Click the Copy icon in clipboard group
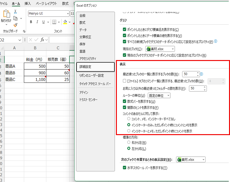230x182 pixels. coord(15,18)
